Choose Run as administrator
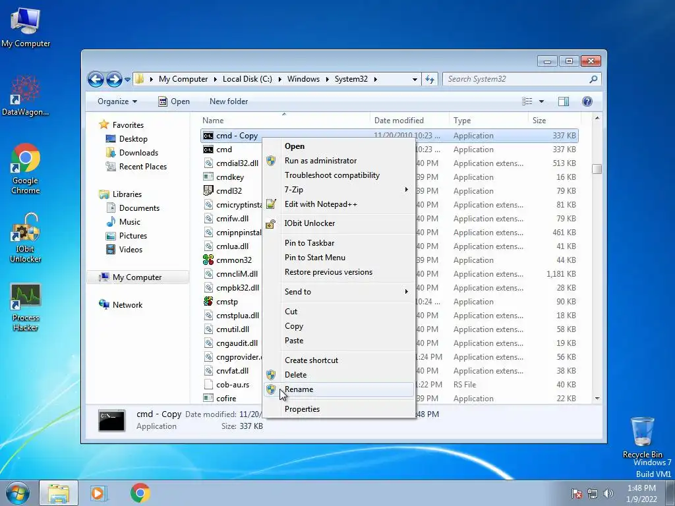675x506 pixels. (338, 161)
